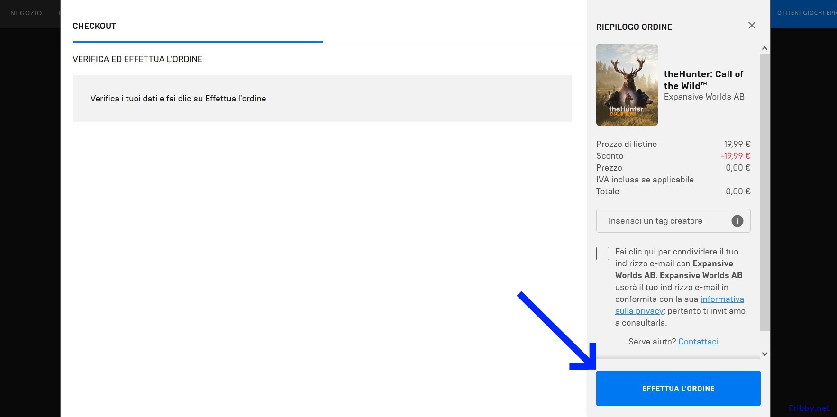Focus the 'Inserisci un tag creatore' field
The width and height of the screenshot is (837, 417).
[664, 221]
